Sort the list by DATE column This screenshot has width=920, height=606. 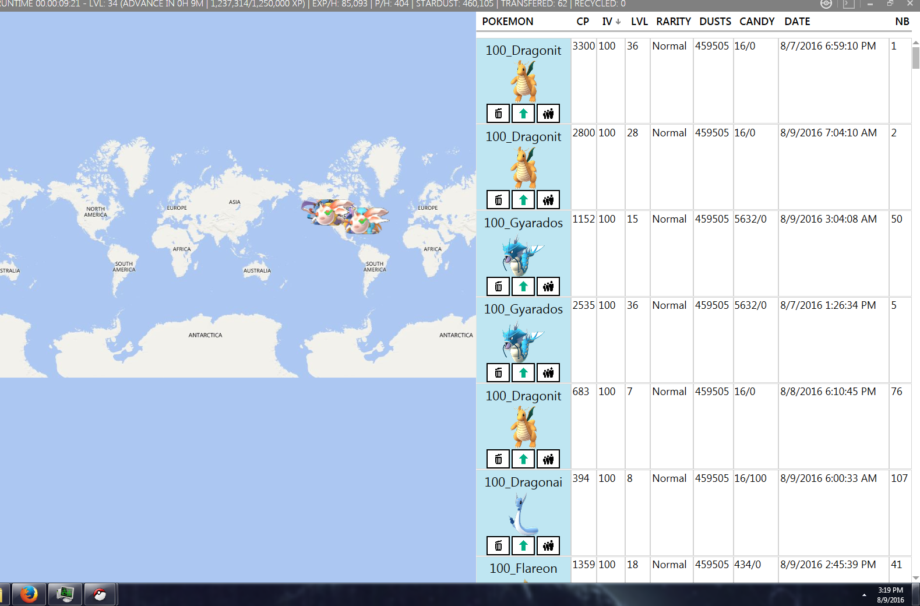pos(797,22)
